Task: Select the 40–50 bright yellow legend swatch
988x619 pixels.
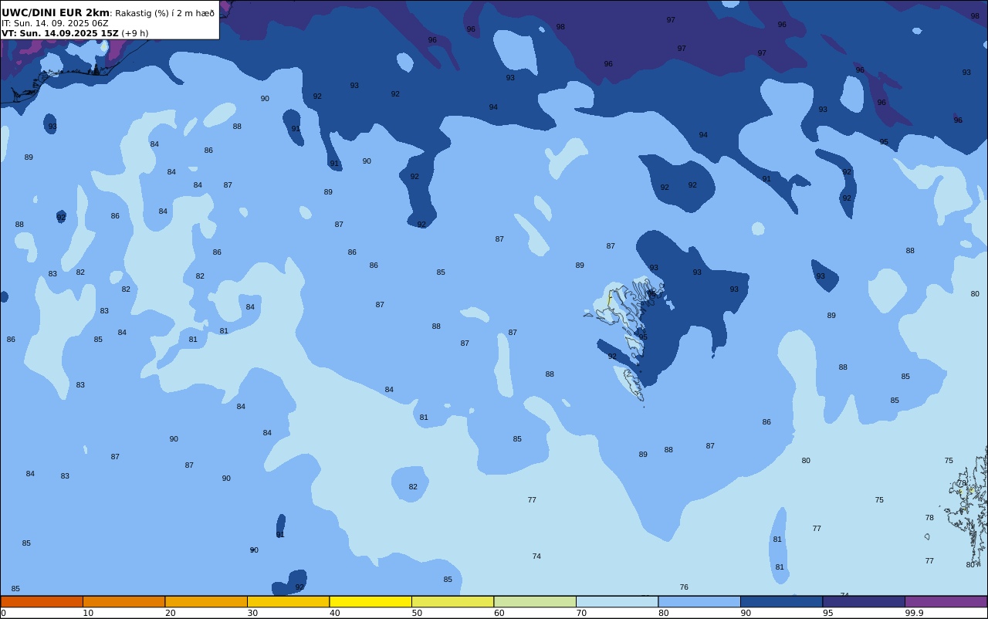Action: tap(370, 601)
